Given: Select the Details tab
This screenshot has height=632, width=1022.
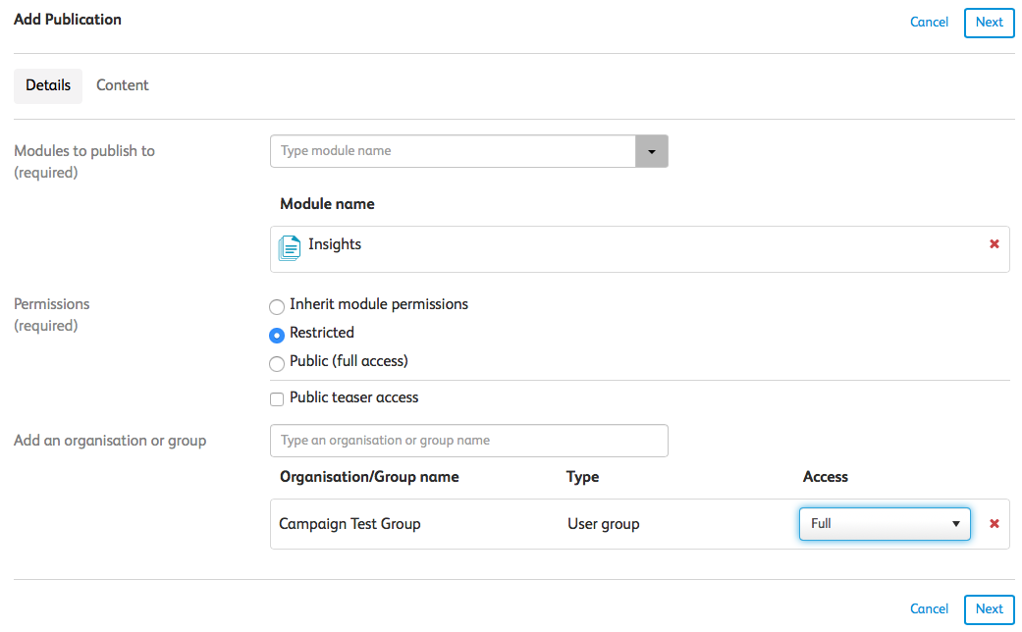Looking at the screenshot, I should [48, 85].
